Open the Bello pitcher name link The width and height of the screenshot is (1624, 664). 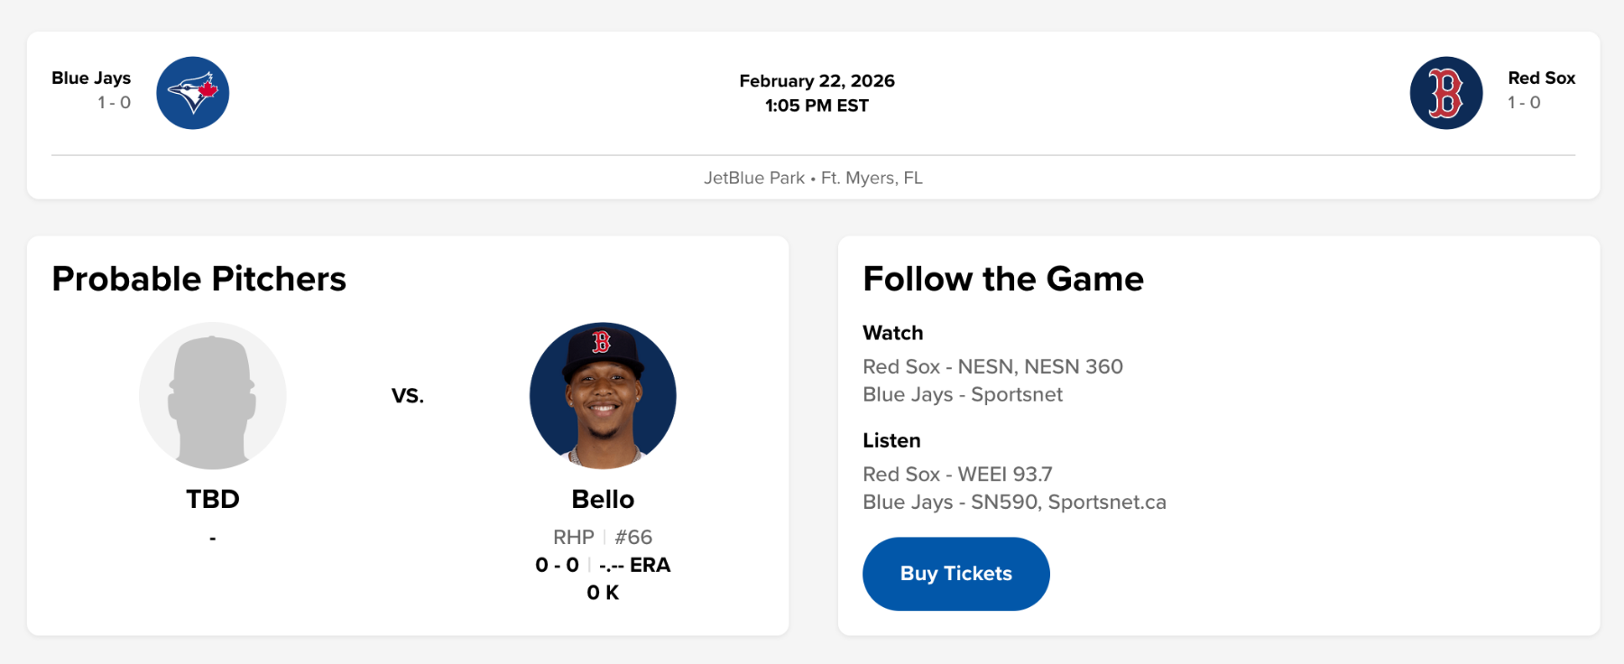coord(603,499)
